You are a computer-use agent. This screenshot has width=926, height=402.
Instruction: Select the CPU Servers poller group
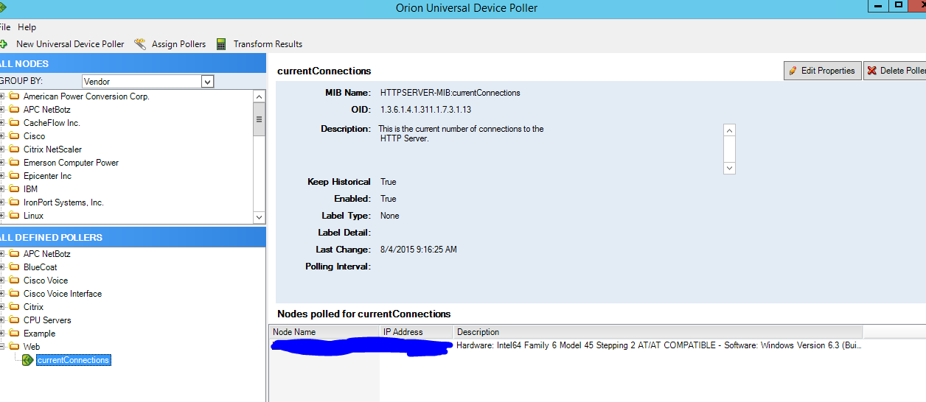[x=47, y=320]
